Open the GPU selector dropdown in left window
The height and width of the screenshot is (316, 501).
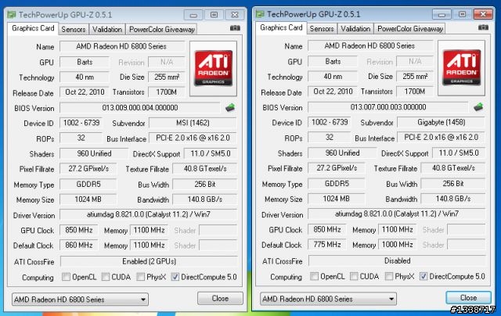(80, 300)
